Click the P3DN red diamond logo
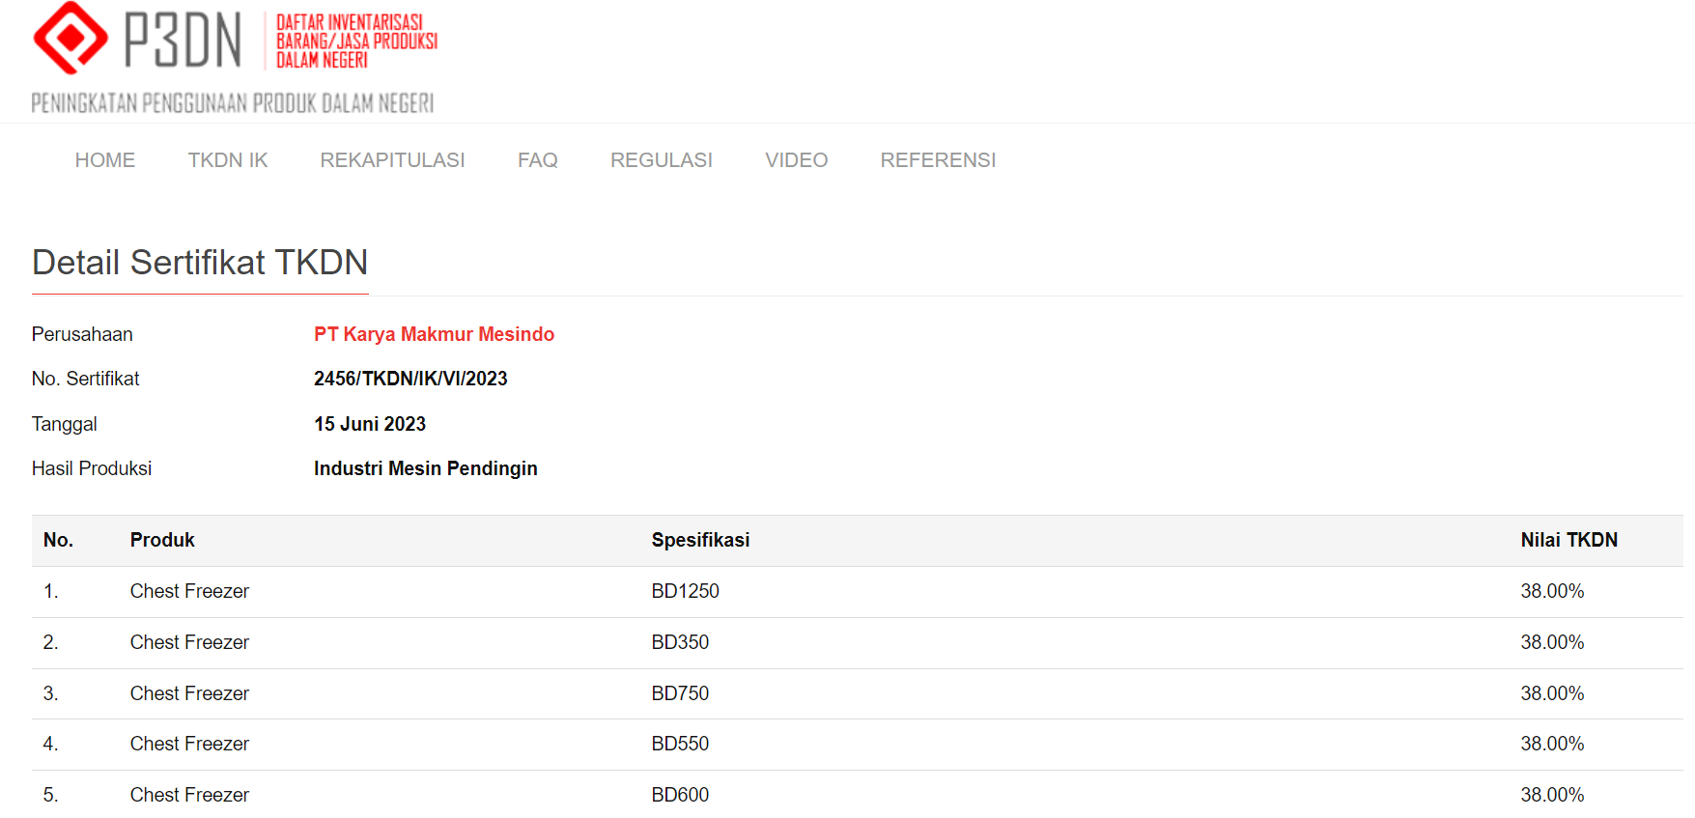 [70, 39]
